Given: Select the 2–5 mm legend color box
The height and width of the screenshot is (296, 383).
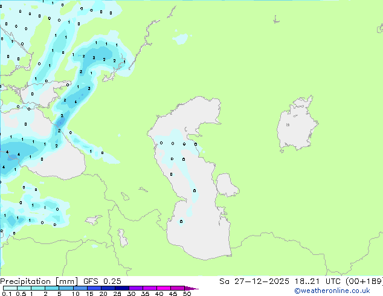Looking at the screenshot, I should coord(52,288).
